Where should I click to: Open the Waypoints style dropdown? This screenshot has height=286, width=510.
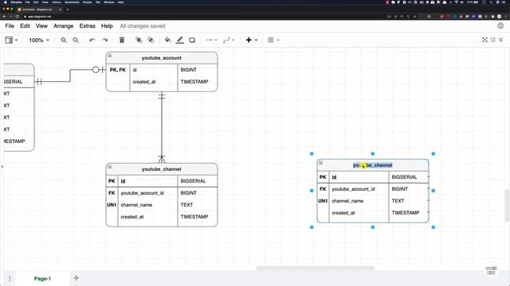click(x=229, y=41)
